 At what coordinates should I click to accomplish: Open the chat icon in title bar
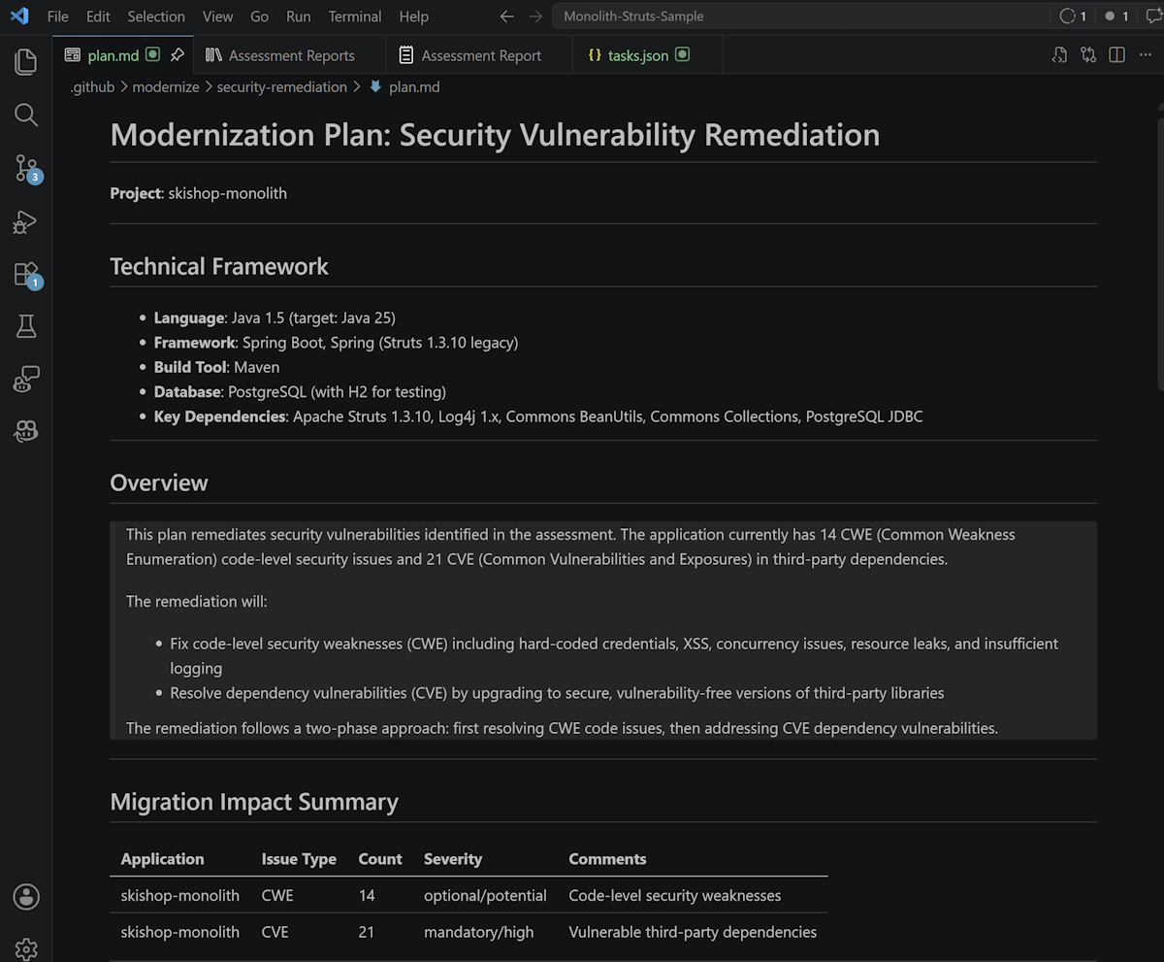tap(1153, 17)
